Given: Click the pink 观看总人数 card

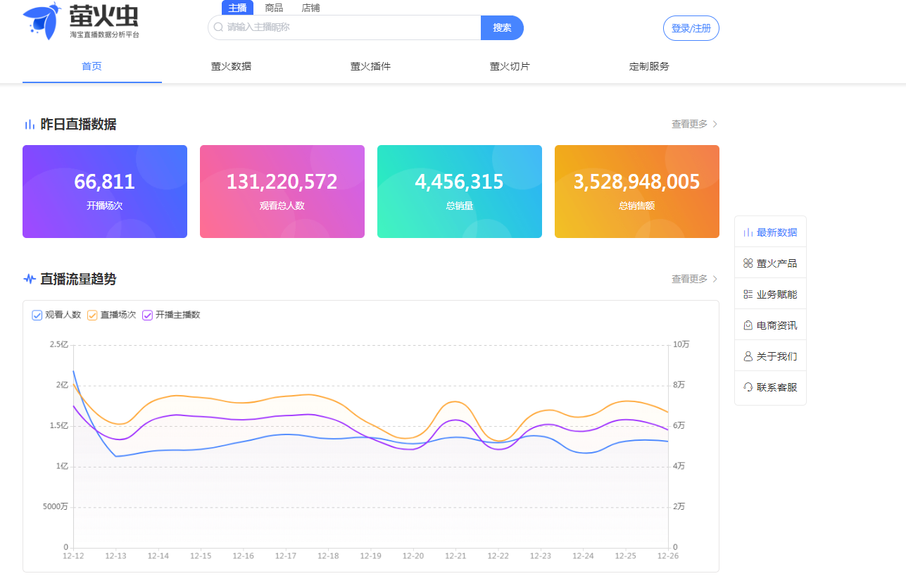Looking at the screenshot, I should tap(282, 192).
